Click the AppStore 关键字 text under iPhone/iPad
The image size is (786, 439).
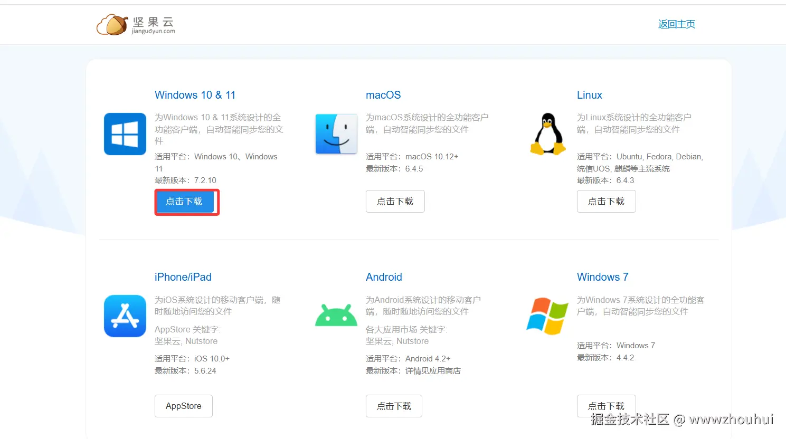pos(188,336)
